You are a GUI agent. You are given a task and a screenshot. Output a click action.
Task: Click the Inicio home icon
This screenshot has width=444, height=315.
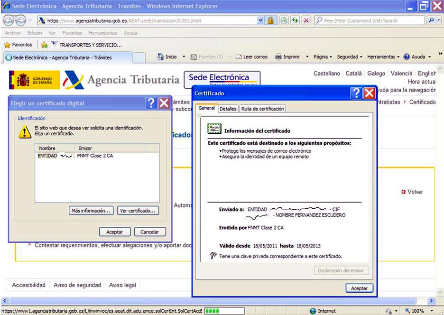pyautogui.click(x=160, y=56)
